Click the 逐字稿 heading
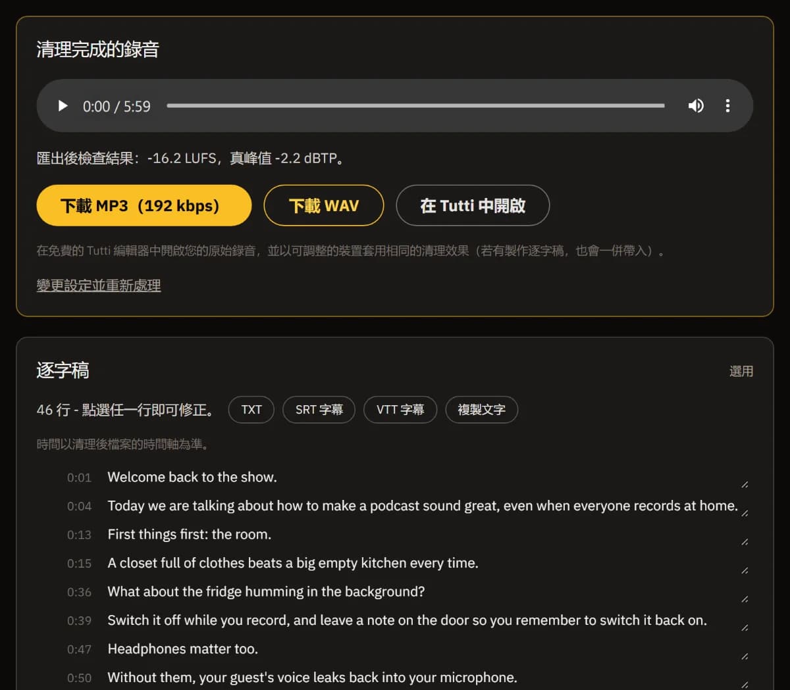This screenshot has height=690, width=790. (x=63, y=370)
